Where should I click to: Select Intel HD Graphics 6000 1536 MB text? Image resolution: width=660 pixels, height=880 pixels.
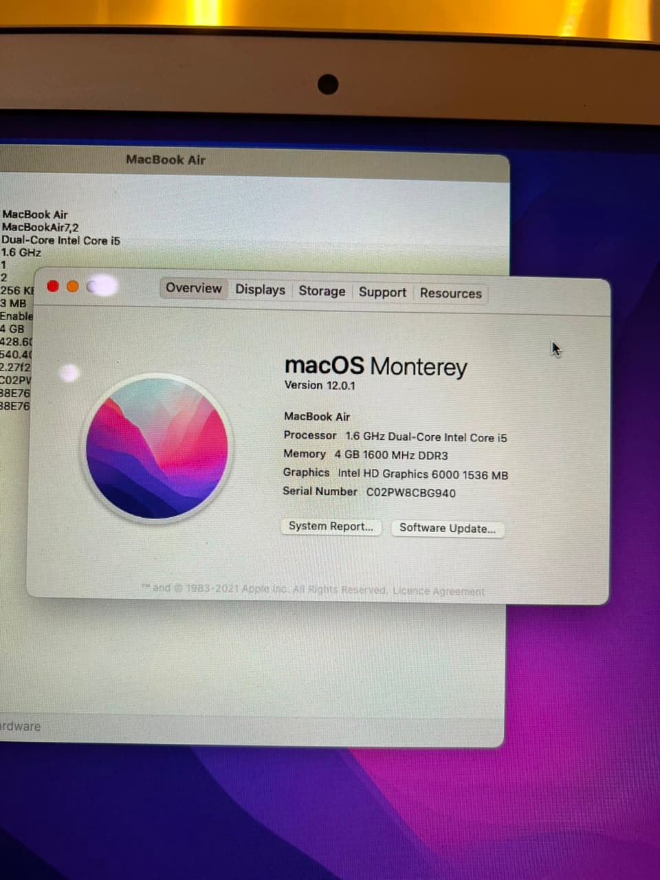pyautogui.click(x=423, y=474)
